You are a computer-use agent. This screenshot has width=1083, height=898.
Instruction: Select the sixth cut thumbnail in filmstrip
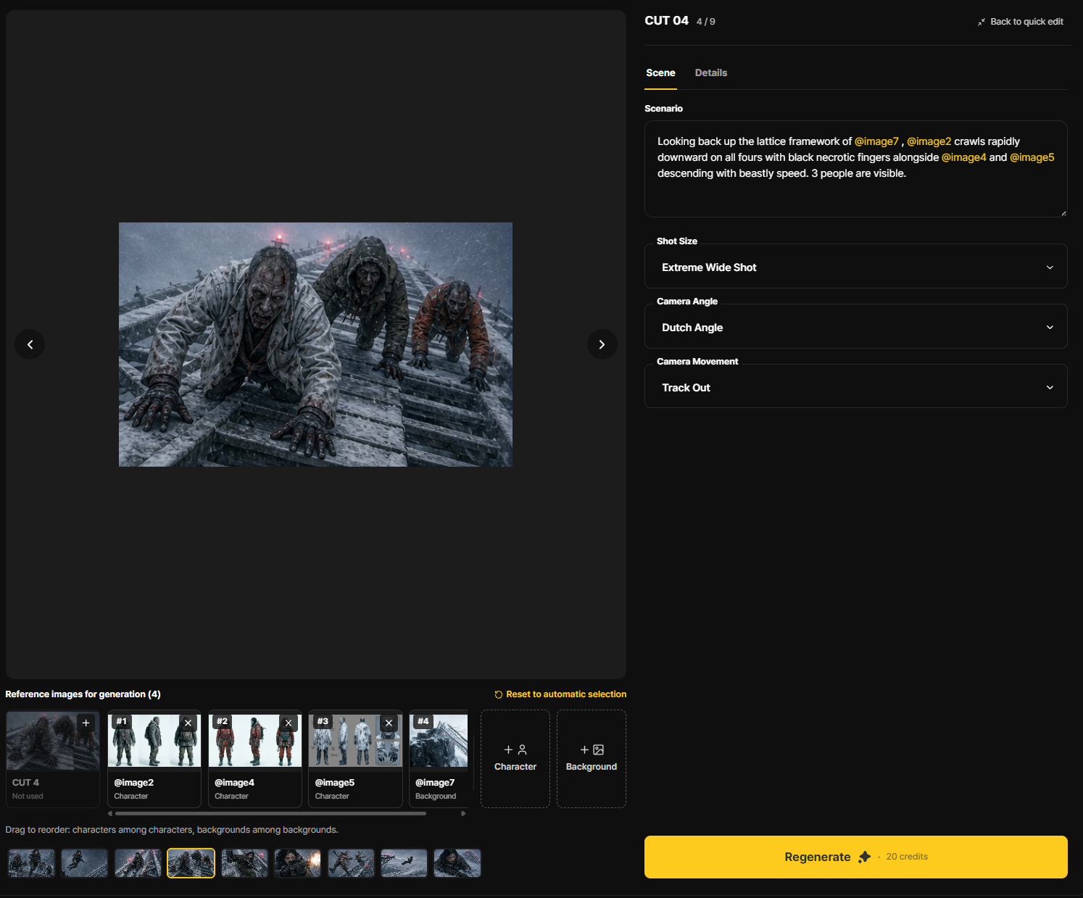tap(298, 863)
